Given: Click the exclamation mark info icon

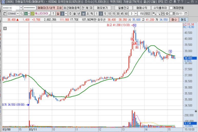Looking at the screenshot, I should 53,13.
